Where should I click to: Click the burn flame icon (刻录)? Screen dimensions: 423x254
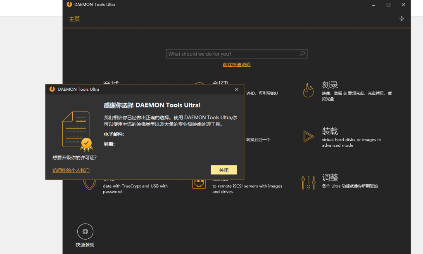(x=308, y=90)
